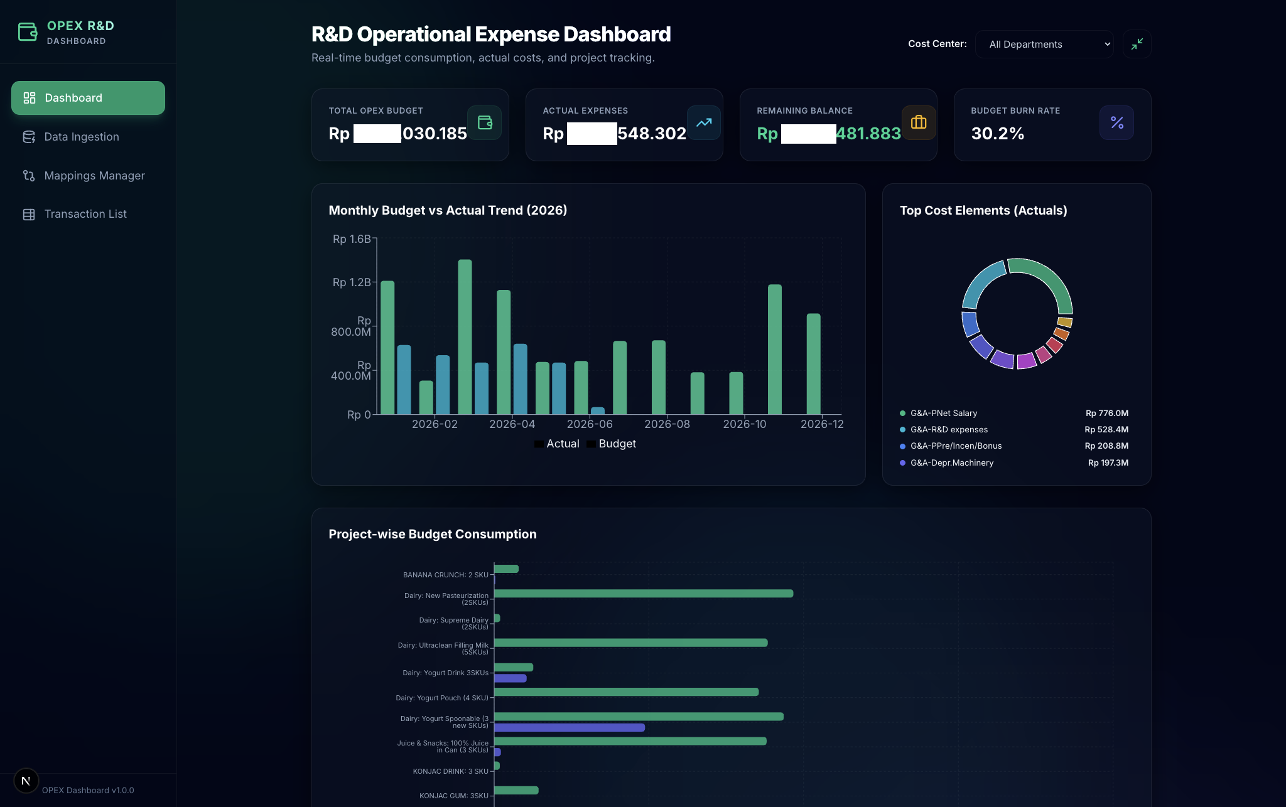The image size is (1286, 807).
Task: Click the Dairy: New Pasteurization green bar
Action: tap(644, 593)
